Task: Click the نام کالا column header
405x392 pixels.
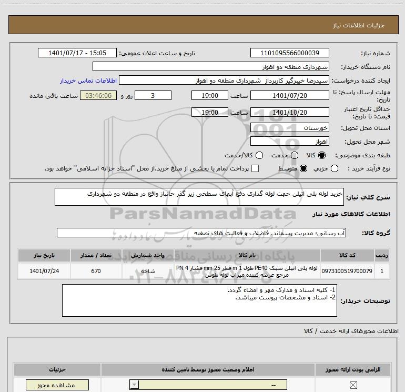Action: tap(247, 255)
